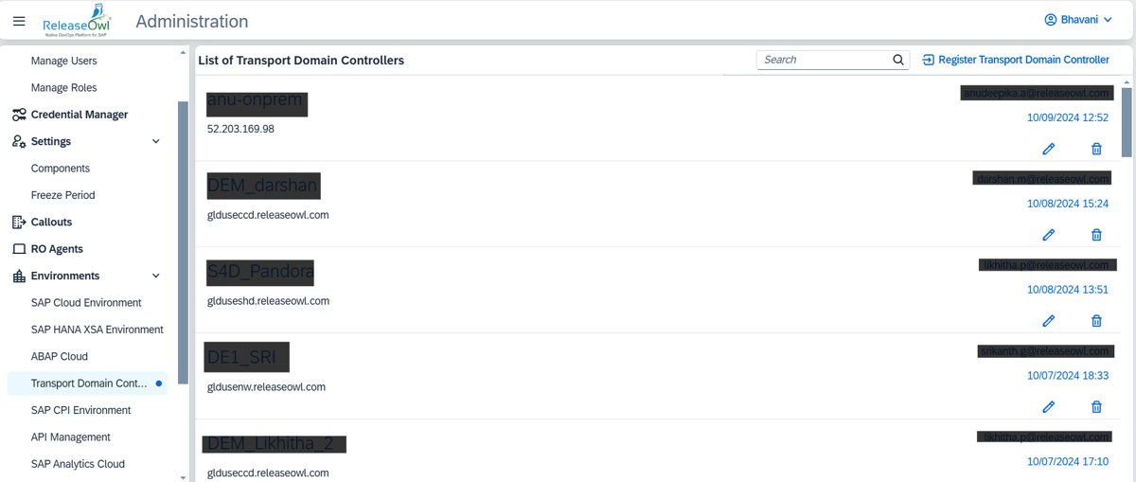Go to RO Agents page
1136x482 pixels.
[57, 249]
